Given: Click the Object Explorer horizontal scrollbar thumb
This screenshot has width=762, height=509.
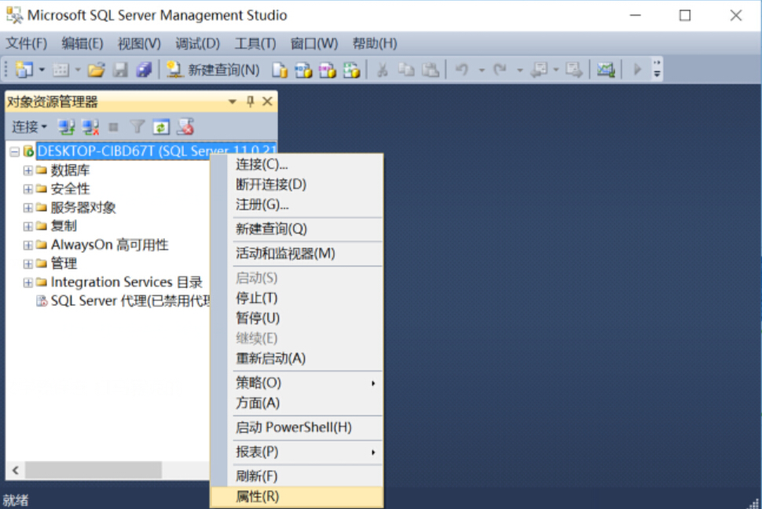Looking at the screenshot, I should (93, 470).
